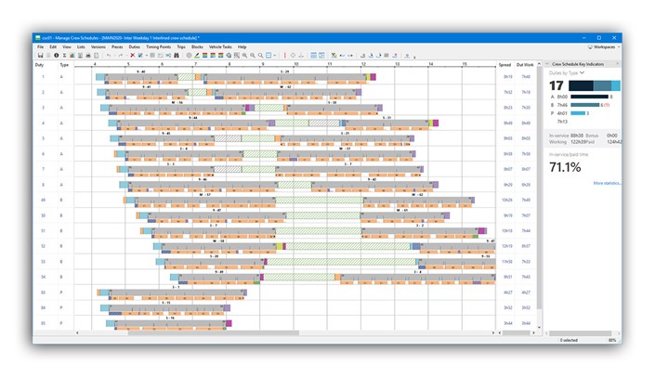Click the blue grid layout toolbar icon
655x377 pixels.
point(314,55)
